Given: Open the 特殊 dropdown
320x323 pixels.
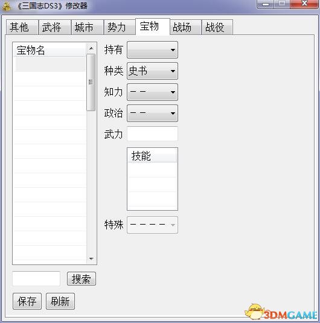Looking at the screenshot, I should (152, 225).
